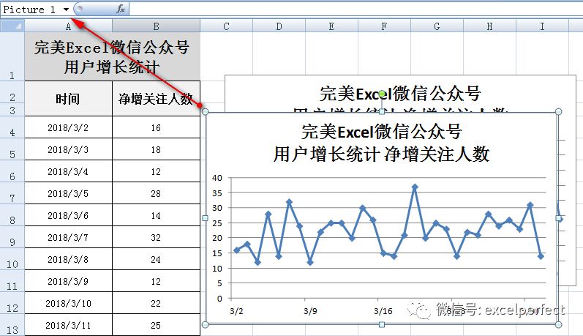Click the picture's top-left resize handle

[206, 111]
